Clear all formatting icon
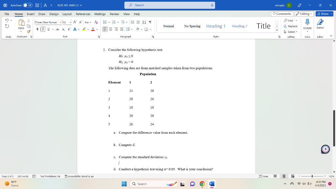 point(96,22)
